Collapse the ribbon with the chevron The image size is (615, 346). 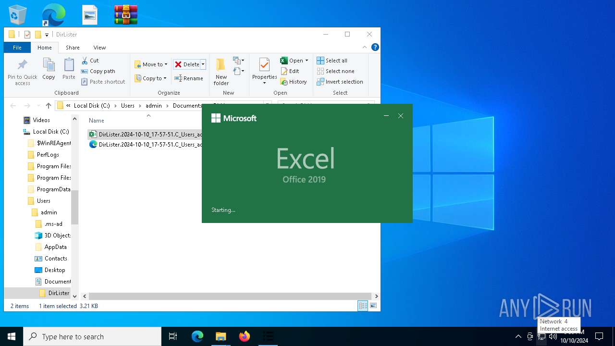[x=365, y=47]
